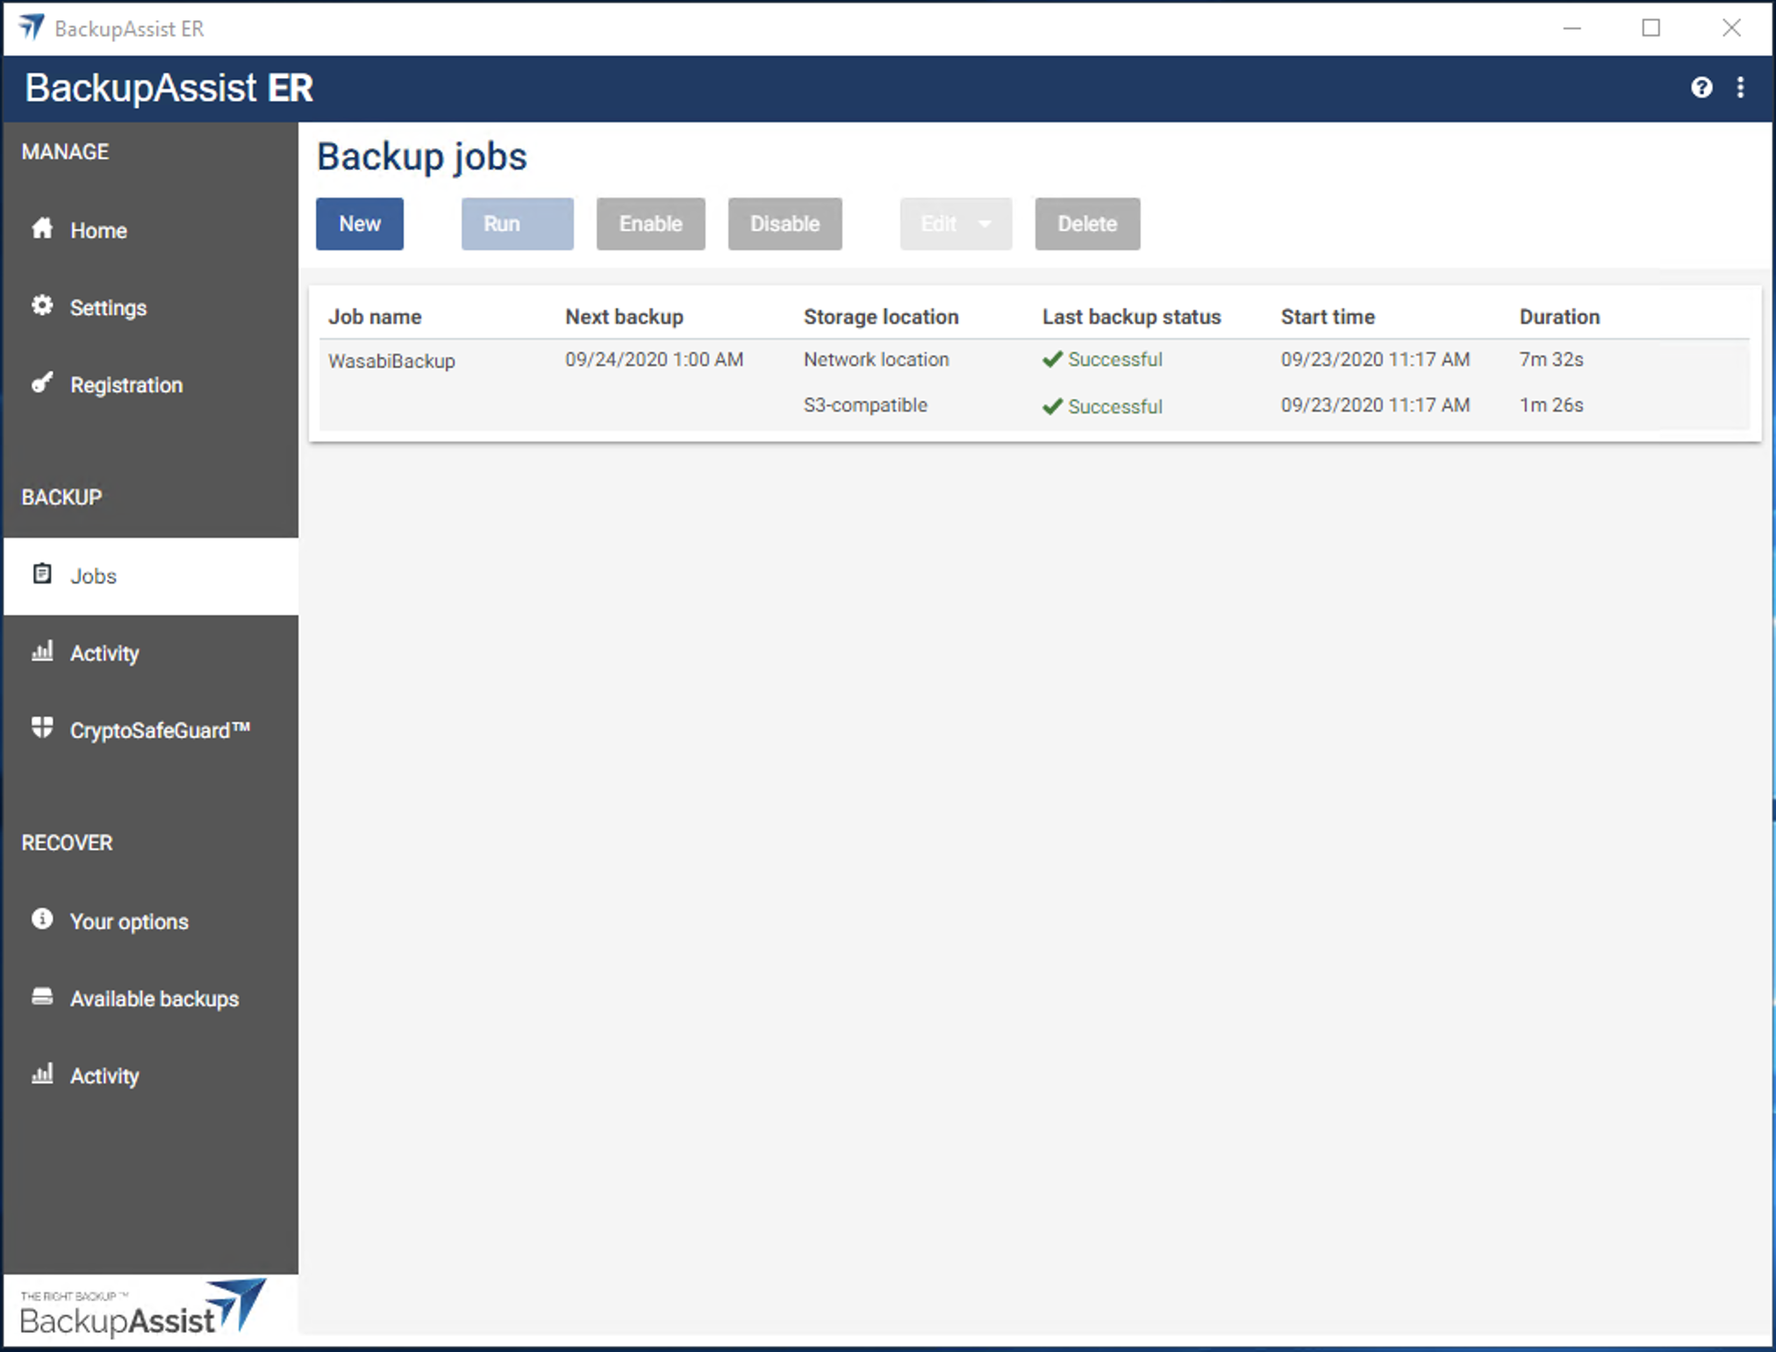
Task: Click the Registration key icon
Action: (x=42, y=383)
